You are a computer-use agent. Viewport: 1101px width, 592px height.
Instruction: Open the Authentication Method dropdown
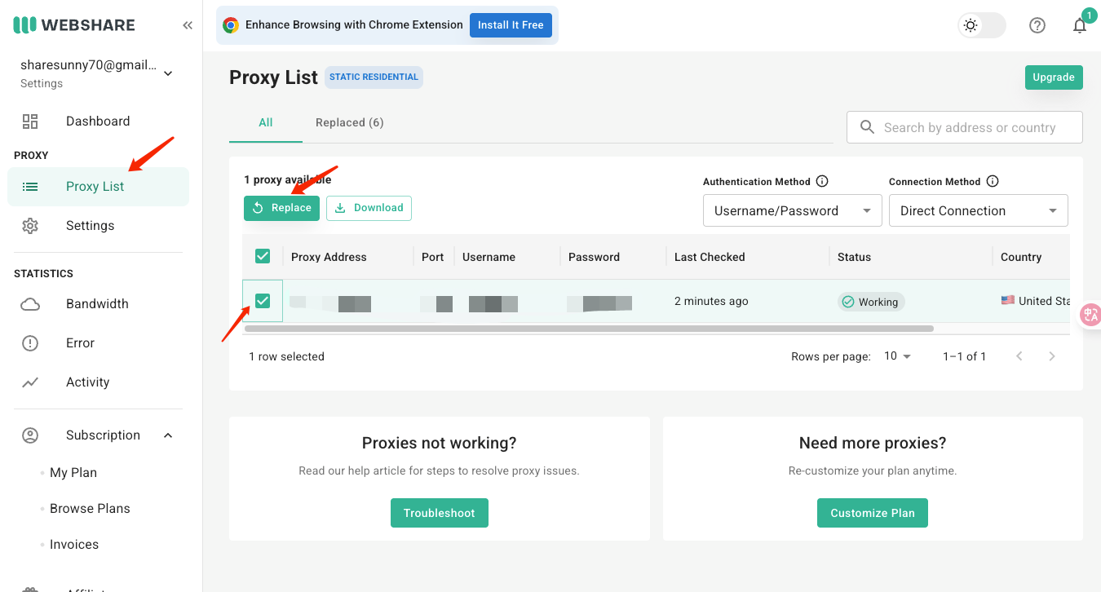[793, 210]
